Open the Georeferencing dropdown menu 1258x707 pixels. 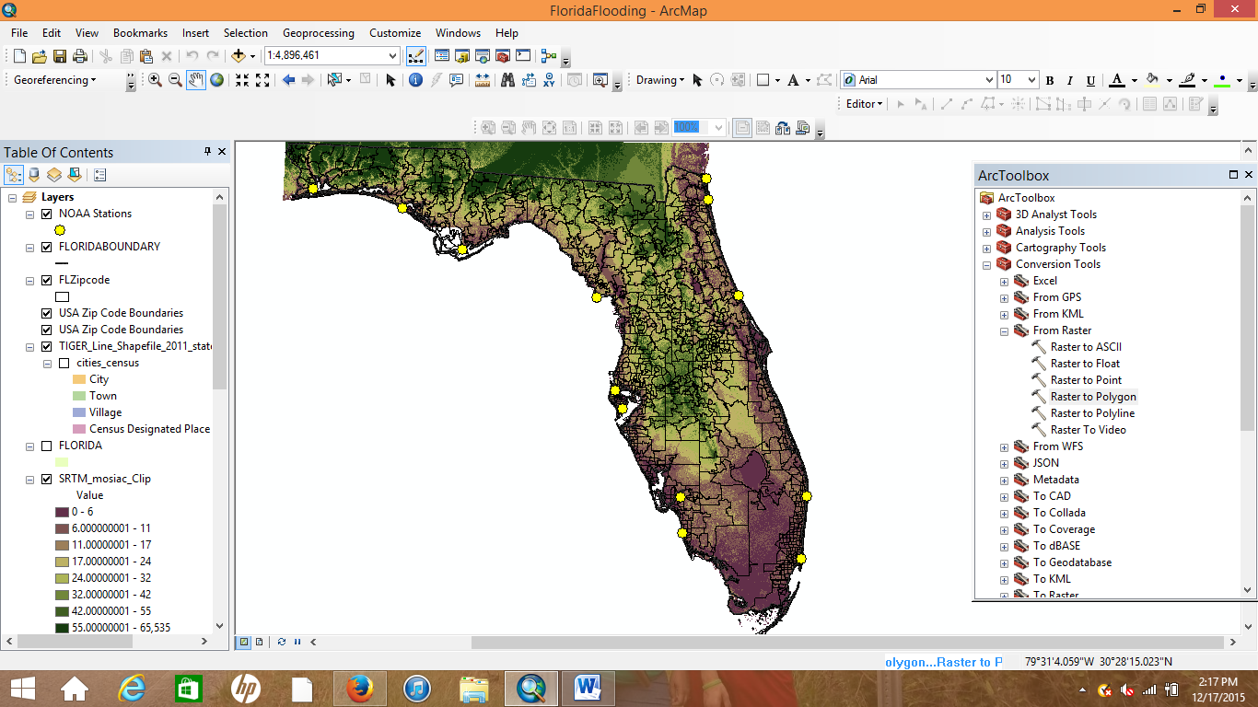55,80
